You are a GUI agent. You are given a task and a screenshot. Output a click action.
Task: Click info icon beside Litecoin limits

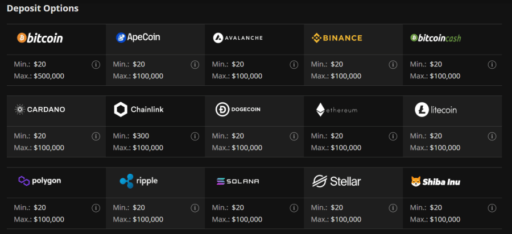pos(492,136)
